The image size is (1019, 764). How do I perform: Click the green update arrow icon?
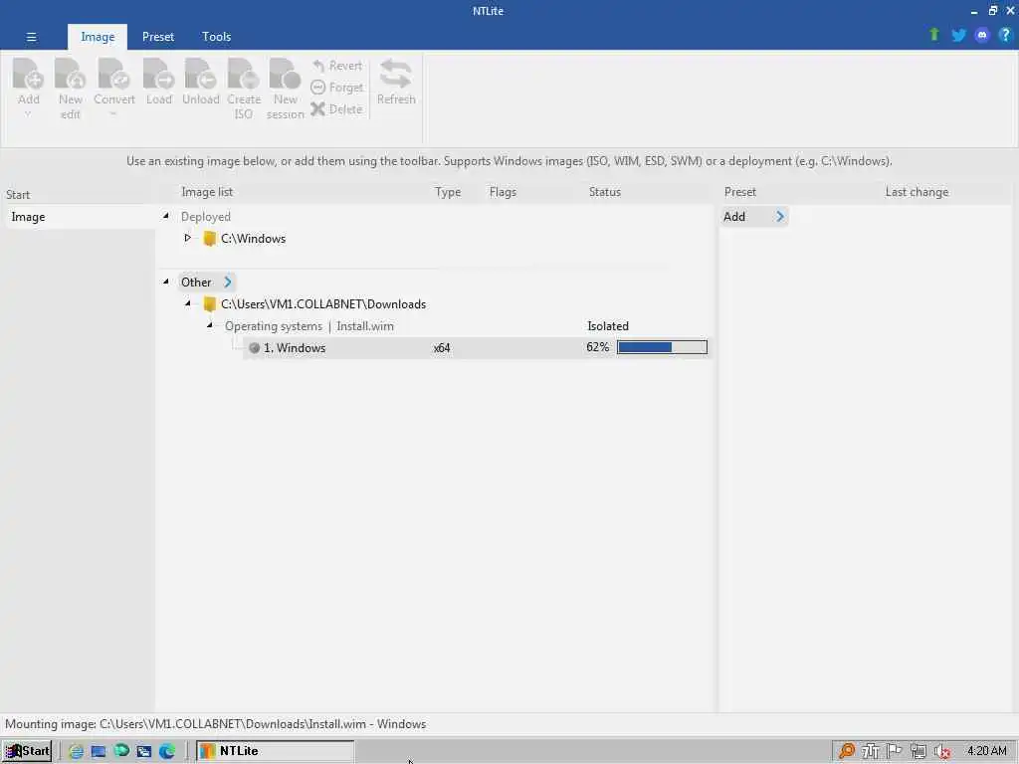(933, 35)
